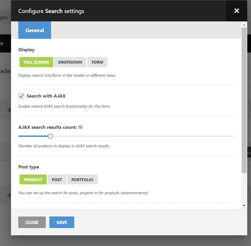Set display mode to Form
Image resolution: width=251 pixels, height=246 pixels.
pos(97,62)
